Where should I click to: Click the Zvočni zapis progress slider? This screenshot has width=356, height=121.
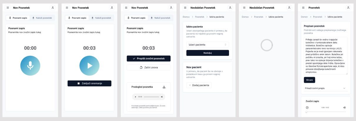(x=326, y=112)
